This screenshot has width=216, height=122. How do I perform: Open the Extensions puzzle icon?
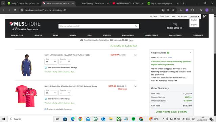193,10
